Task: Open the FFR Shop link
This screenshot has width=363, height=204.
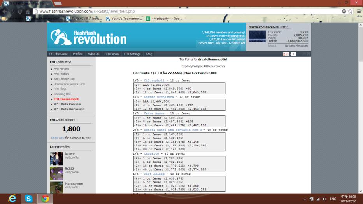Action: point(60,89)
